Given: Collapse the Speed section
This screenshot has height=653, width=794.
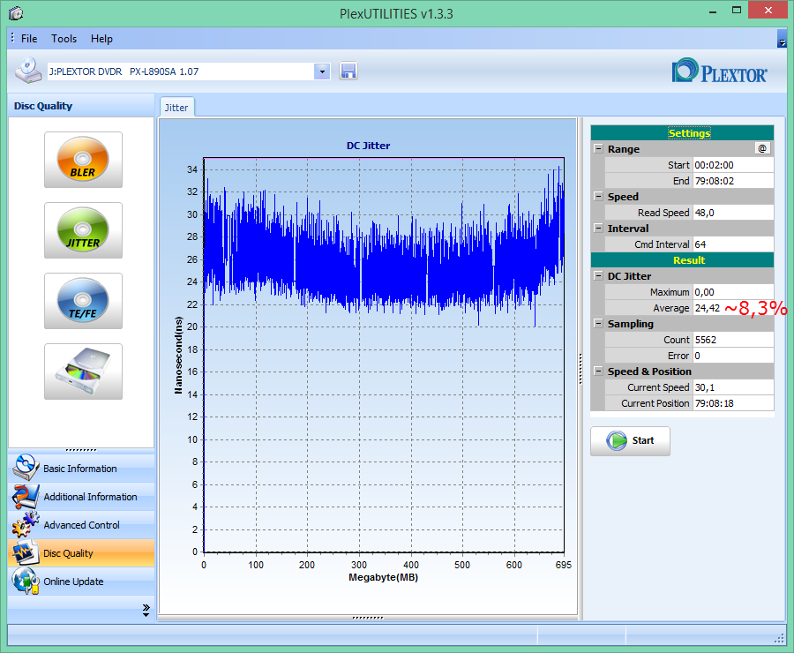Looking at the screenshot, I should pyautogui.click(x=598, y=197).
